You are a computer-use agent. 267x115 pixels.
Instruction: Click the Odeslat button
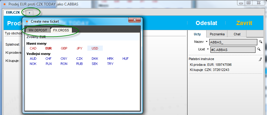tap(207, 23)
